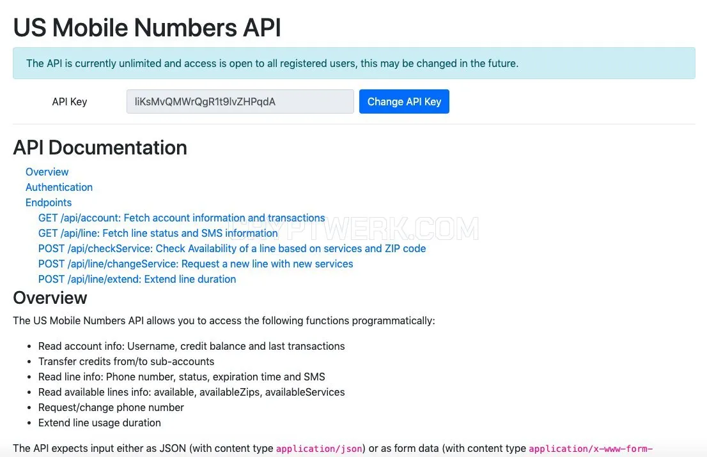Open the Overview documentation link
Screen dimensions: 707x457
(47, 172)
